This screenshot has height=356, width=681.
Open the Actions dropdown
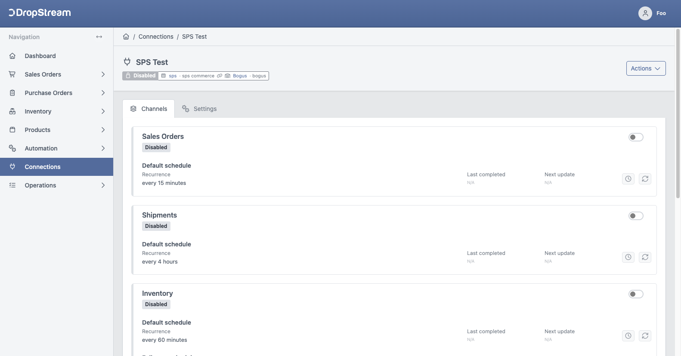tap(646, 68)
